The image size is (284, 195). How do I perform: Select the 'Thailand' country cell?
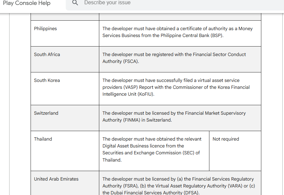pos(65,151)
